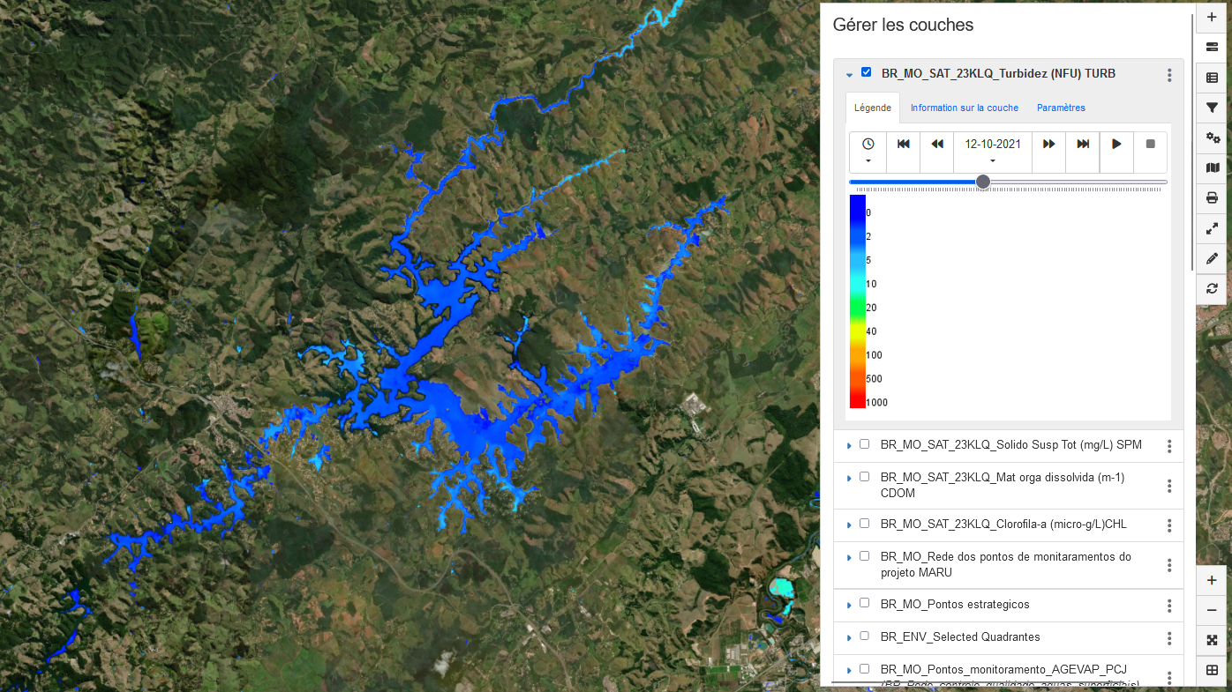Open the gears settings icon

click(1212, 138)
